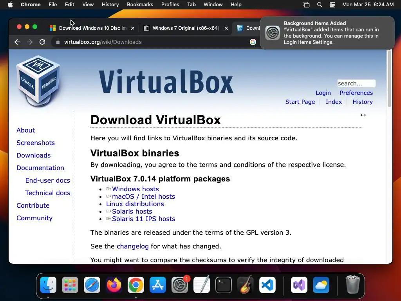Open the Index link
The width and height of the screenshot is (401, 301).
[334, 102]
